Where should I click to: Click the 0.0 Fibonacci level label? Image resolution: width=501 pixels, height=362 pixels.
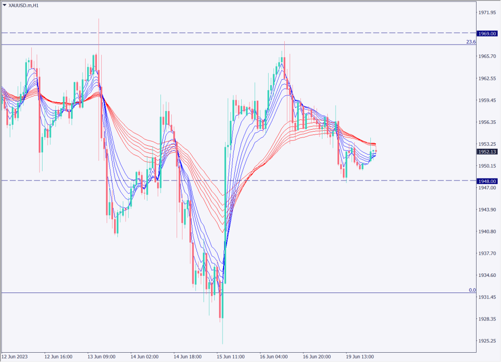[472, 290]
